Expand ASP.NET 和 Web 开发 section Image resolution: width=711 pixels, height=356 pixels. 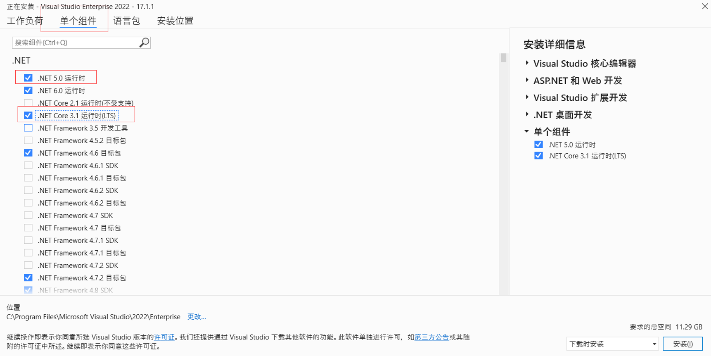(527, 80)
